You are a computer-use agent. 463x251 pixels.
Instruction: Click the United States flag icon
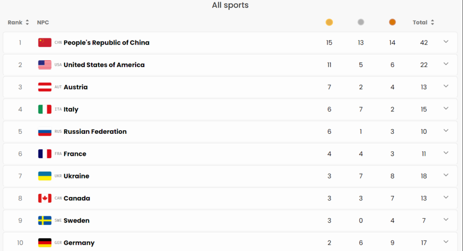click(x=45, y=65)
